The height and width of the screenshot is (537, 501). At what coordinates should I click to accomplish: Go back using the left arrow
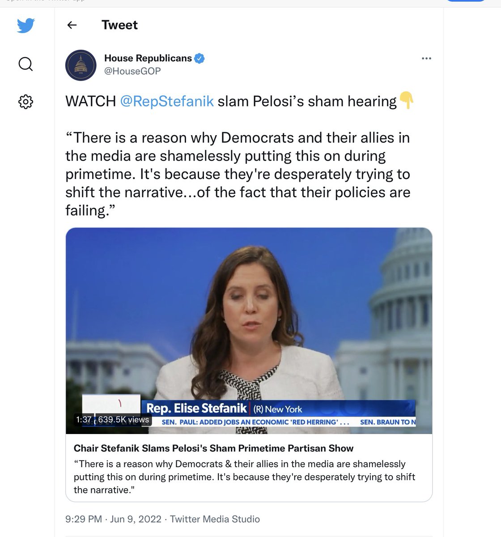[x=72, y=25]
